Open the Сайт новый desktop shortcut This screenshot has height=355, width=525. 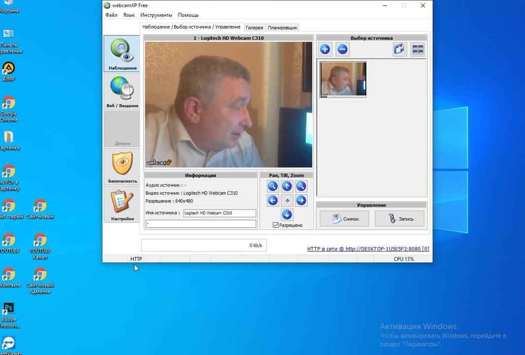click(40, 209)
